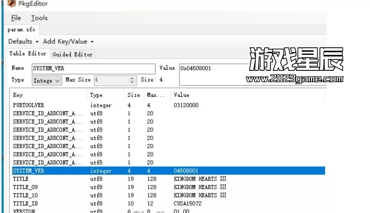Click the Max Size spinner arrows

(133, 80)
